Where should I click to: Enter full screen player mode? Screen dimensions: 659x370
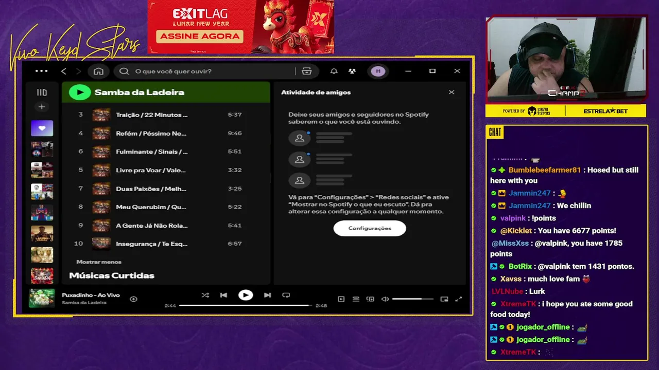click(x=459, y=299)
